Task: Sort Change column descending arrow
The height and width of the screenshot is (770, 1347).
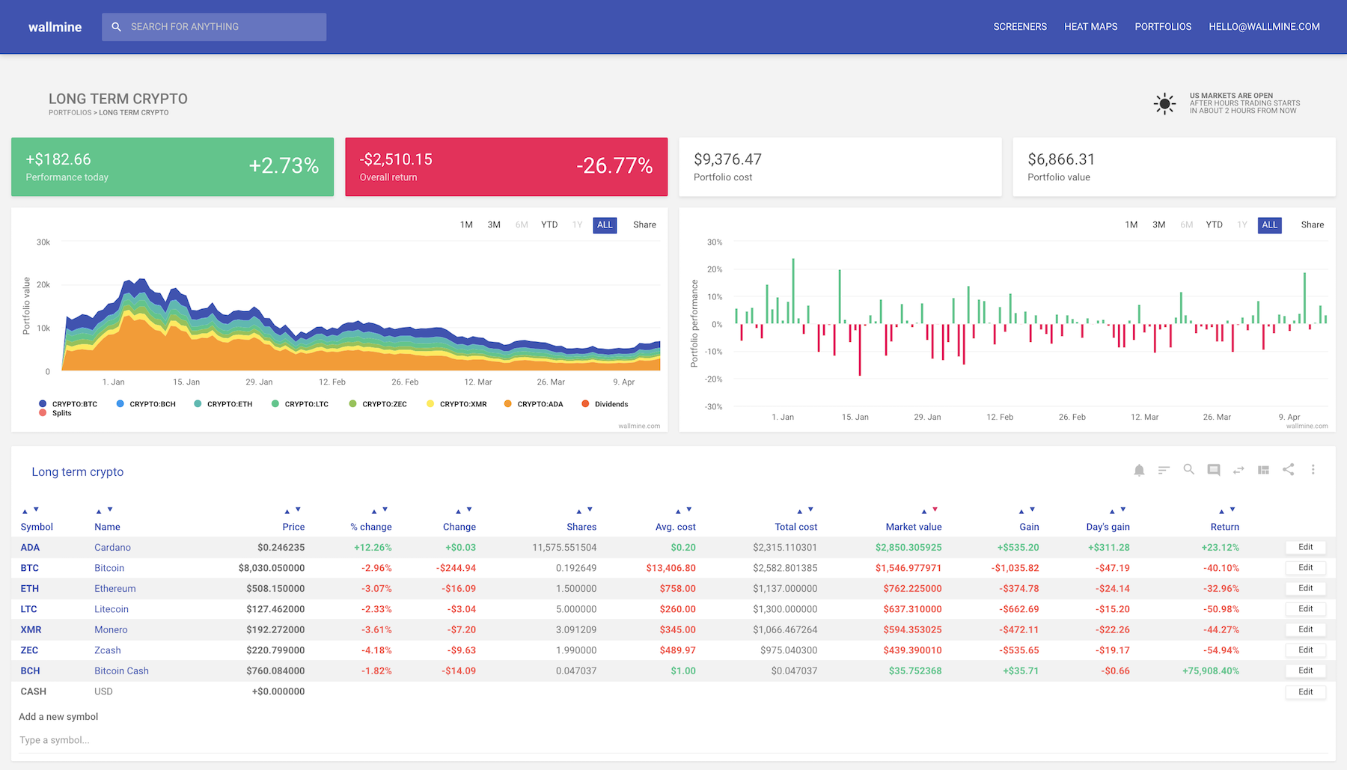Action: [469, 510]
